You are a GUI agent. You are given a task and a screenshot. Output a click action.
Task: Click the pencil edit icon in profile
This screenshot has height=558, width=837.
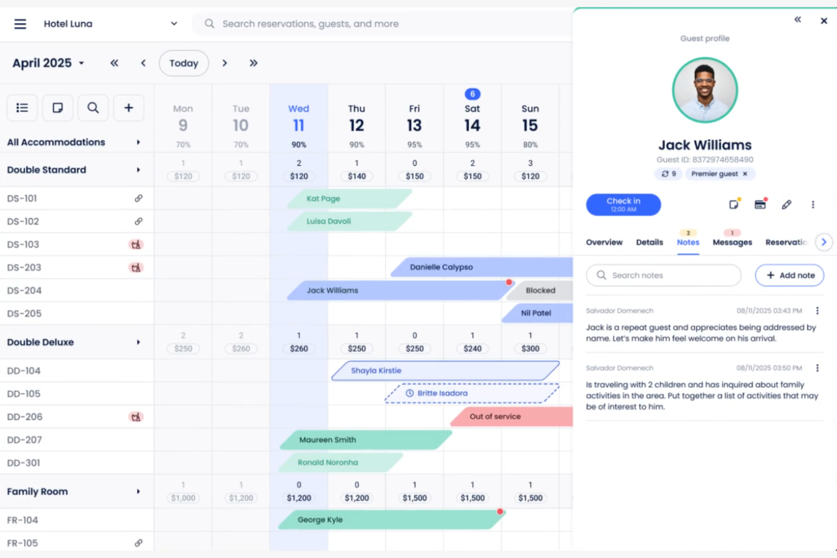pyautogui.click(x=787, y=205)
